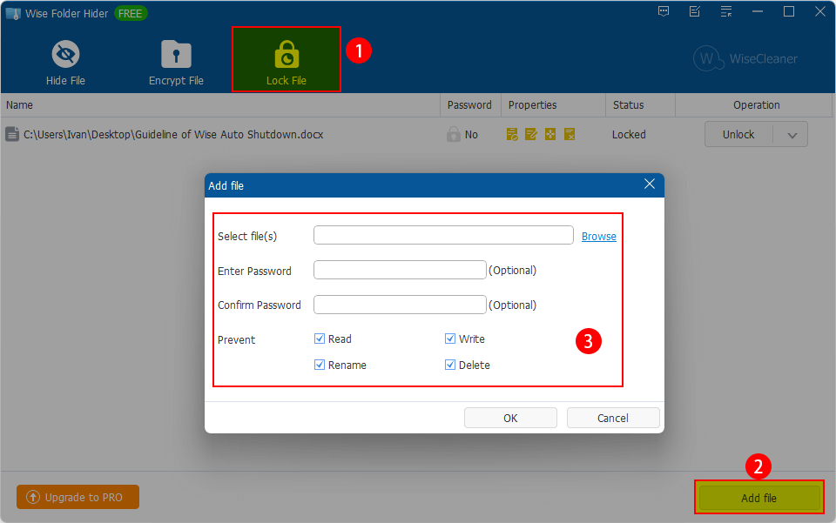Open the Hide File tab
The image size is (836, 523).
65,63
